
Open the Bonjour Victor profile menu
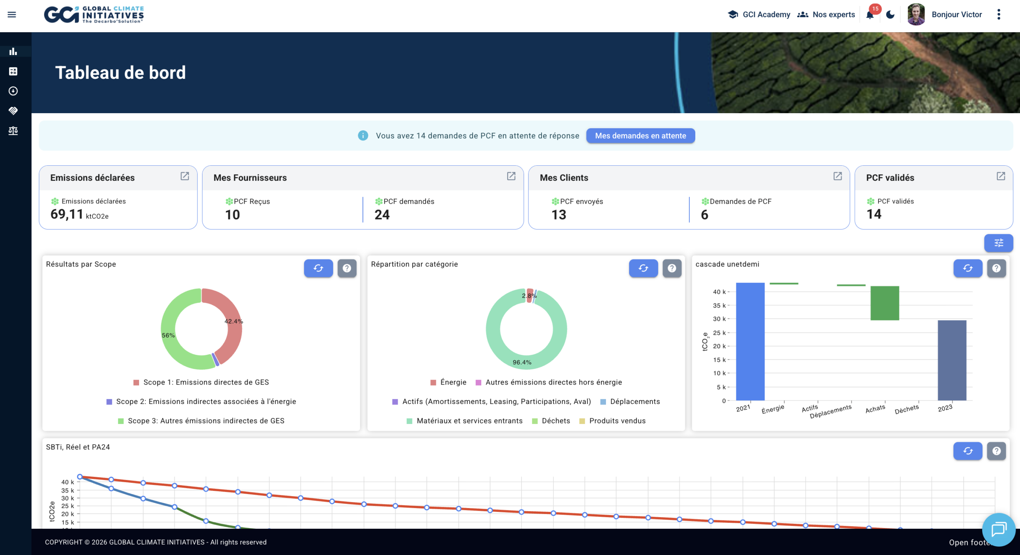tap(956, 15)
